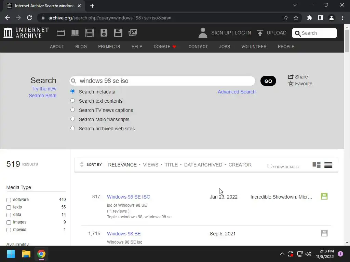This screenshot has width=350, height=262.
Task: Select Search metadata radio button
Action: [72, 91]
